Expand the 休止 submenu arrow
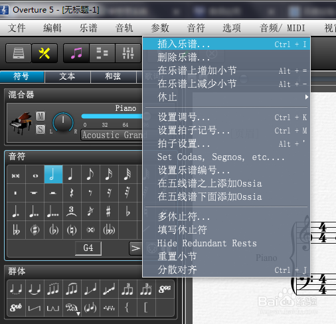The width and height of the screenshot is (336, 324). pyautogui.click(x=307, y=97)
